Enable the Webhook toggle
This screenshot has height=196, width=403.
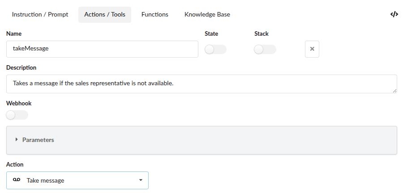[x=17, y=115]
